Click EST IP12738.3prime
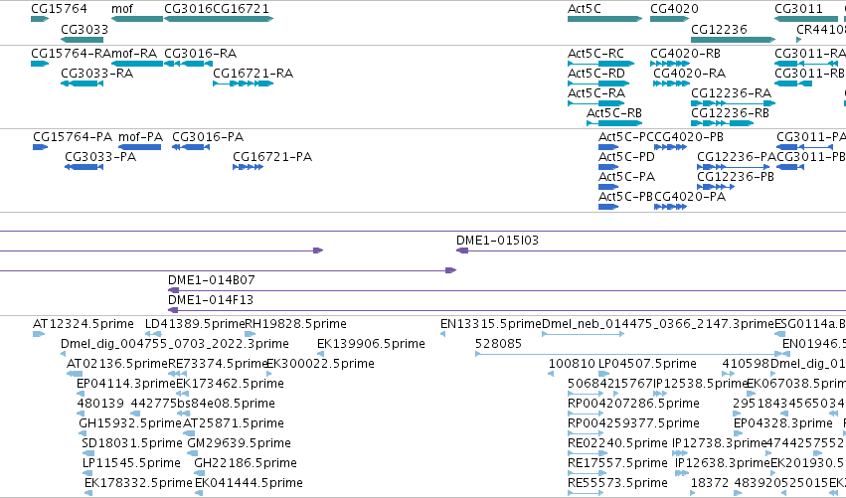This screenshot has width=846, height=498. tap(719, 444)
